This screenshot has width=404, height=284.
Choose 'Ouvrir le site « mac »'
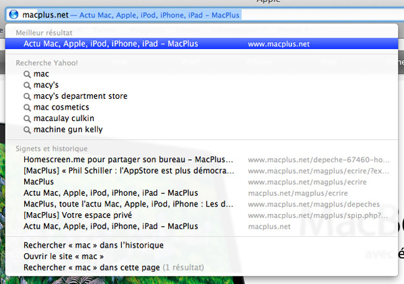pos(202,256)
